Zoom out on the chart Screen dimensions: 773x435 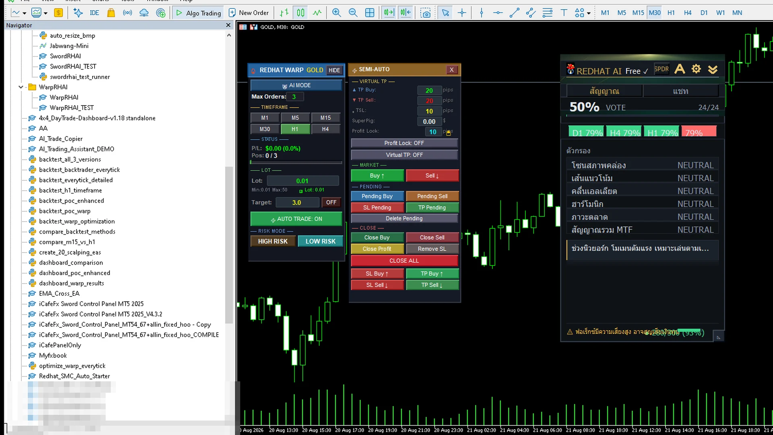click(x=353, y=13)
